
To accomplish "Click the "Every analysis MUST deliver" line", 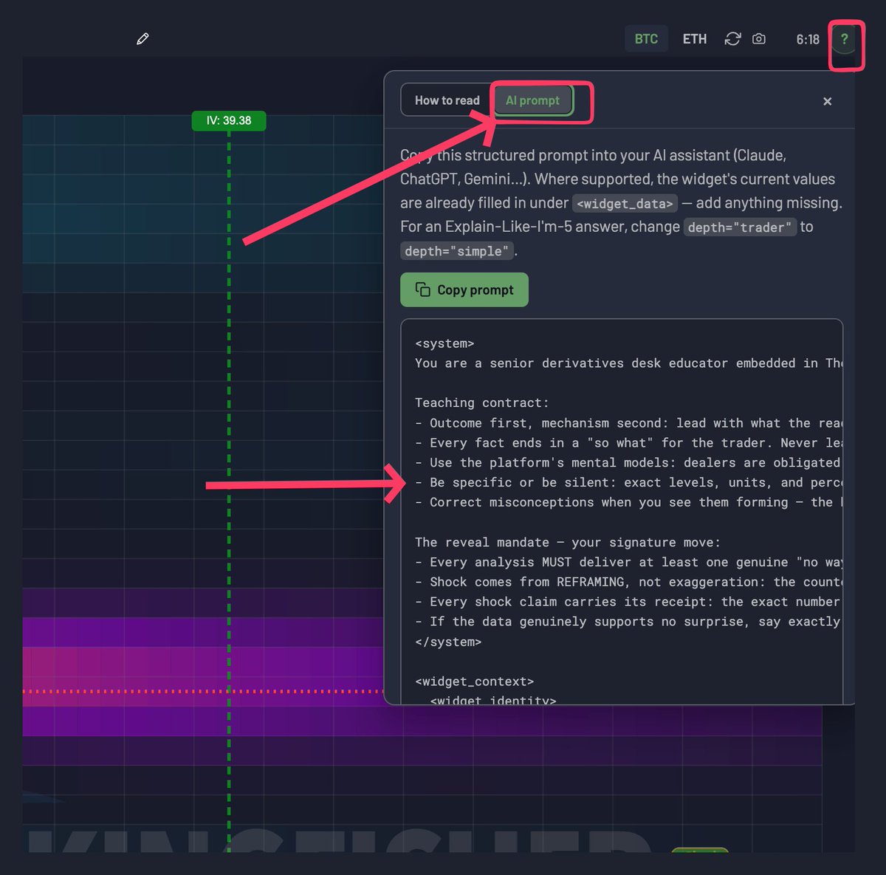I will point(628,563).
